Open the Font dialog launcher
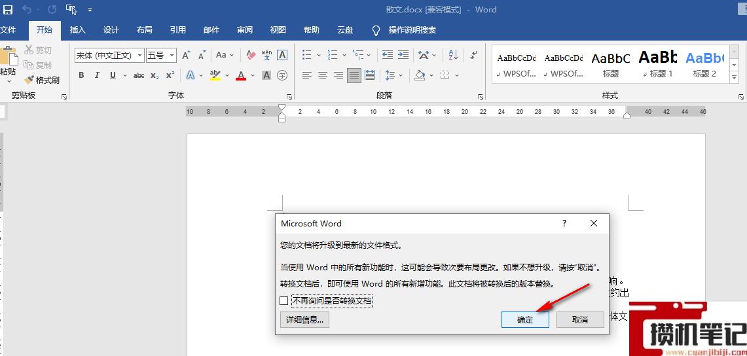Screen dimensions: 747x356 [289, 97]
